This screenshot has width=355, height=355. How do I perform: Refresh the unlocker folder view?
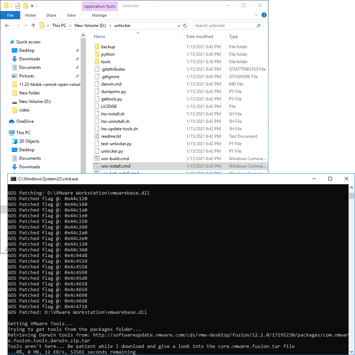[x=185, y=26]
